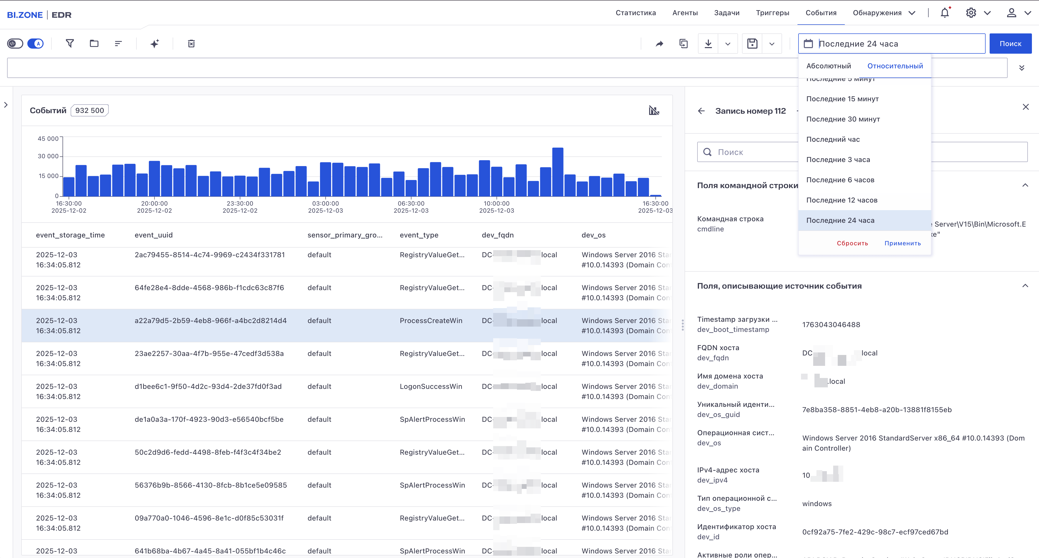Expand the download options arrow
This screenshot has width=1039, height=558.
click(x=728, y=44)
